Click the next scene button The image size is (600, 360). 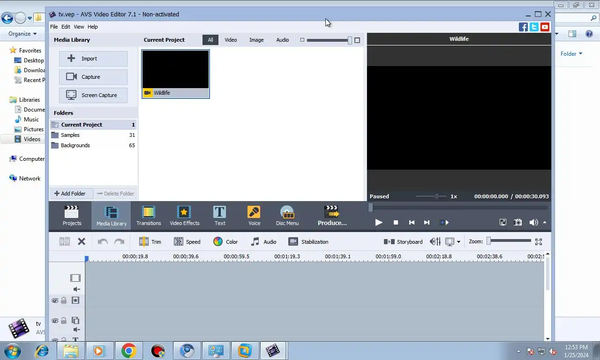point(444,222)
